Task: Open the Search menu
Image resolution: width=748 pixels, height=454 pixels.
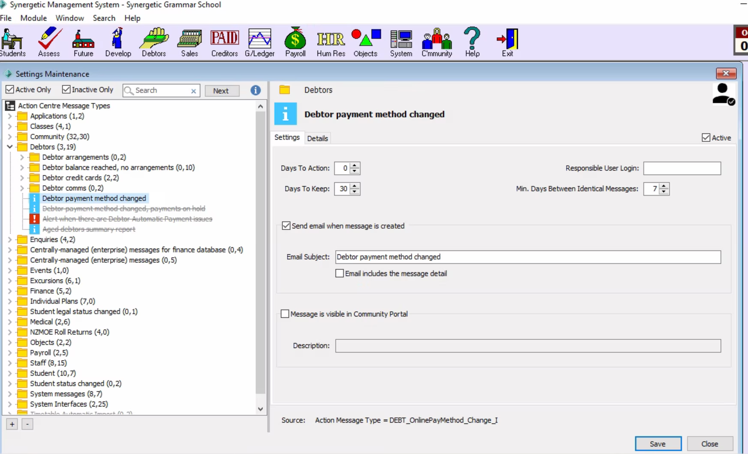Action: coord(104,18)
